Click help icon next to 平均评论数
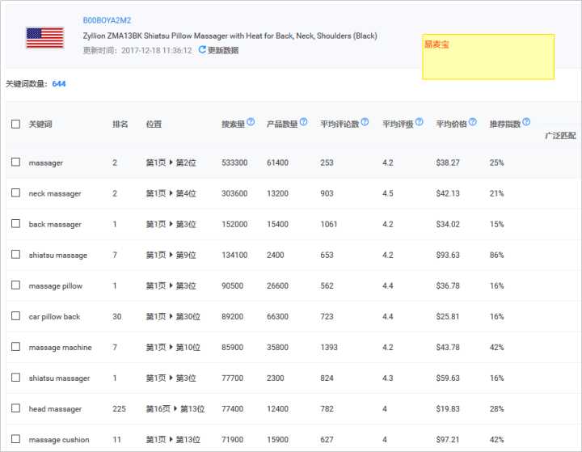 coord(365,122)
